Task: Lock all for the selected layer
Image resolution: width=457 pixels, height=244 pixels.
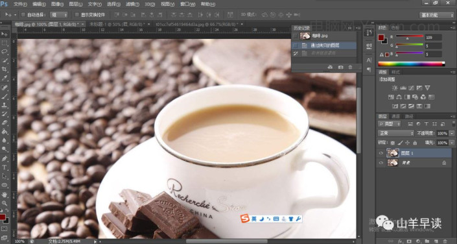Action: pos(415,143)
